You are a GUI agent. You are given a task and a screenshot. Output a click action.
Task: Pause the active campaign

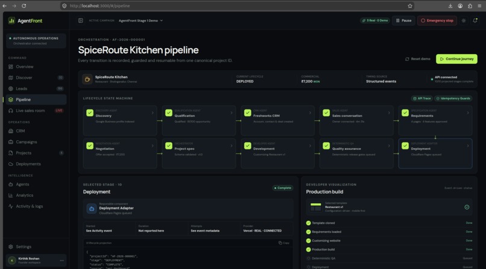[x=403, y=20]
